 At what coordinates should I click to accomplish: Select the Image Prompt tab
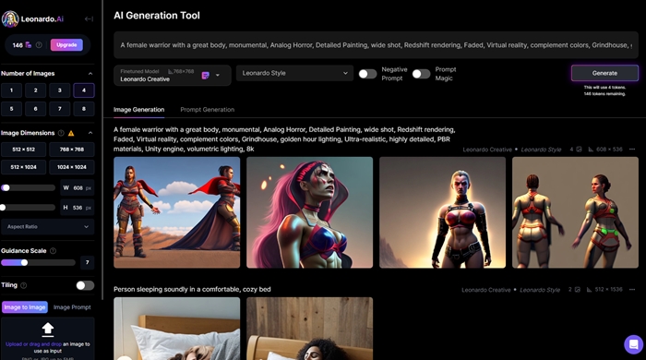[x=72, y=307]
